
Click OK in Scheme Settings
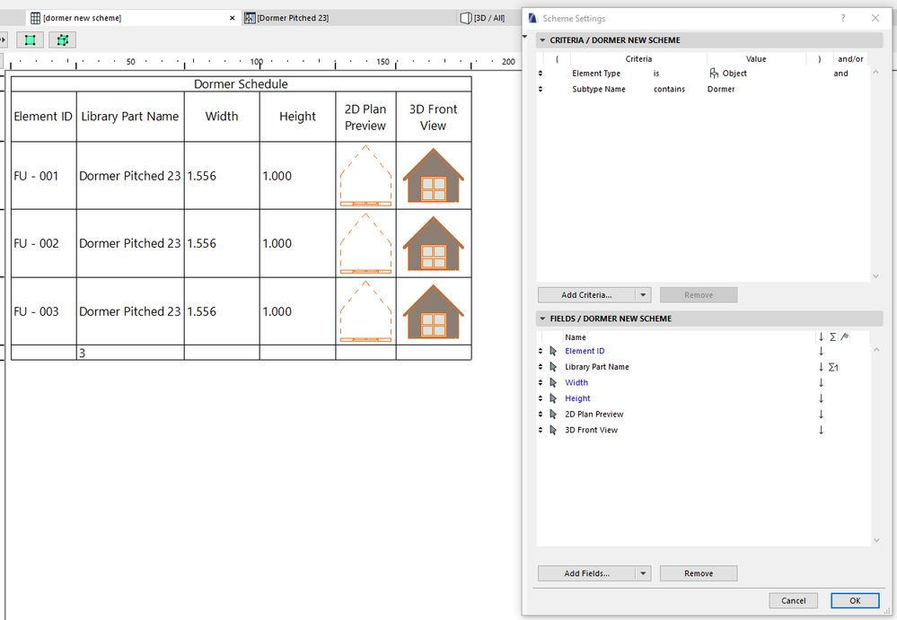point(855,600)
